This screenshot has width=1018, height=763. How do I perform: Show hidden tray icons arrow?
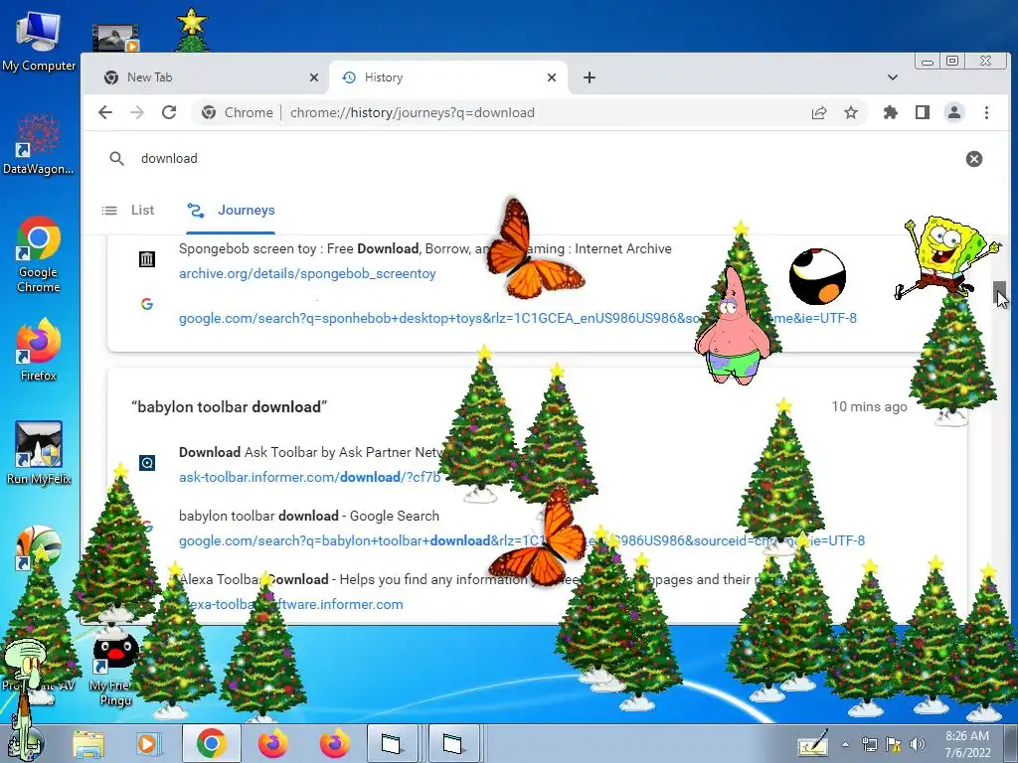click(x=845, y=744)
